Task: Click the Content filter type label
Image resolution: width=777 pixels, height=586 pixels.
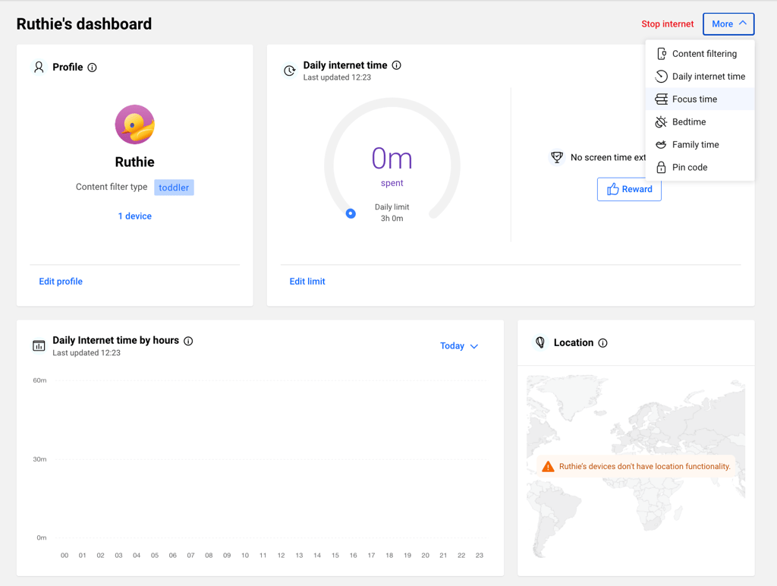Action: click(112, 187)
